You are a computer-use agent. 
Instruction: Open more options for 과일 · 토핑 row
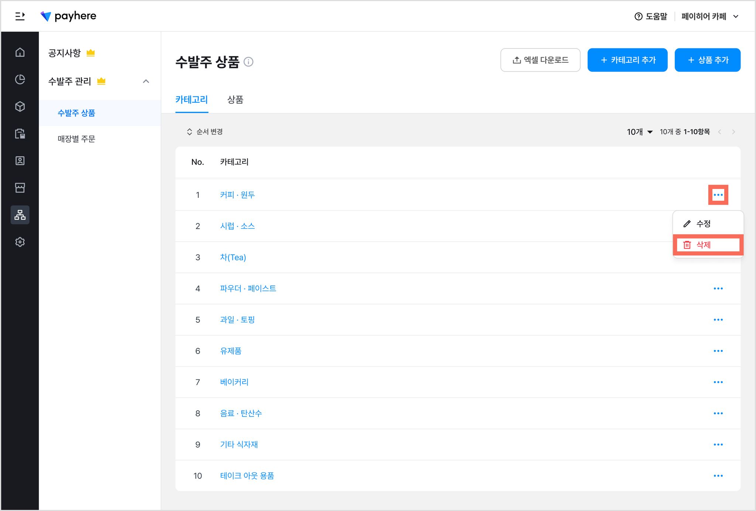(718, 320)
